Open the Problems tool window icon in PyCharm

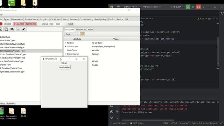112,112
